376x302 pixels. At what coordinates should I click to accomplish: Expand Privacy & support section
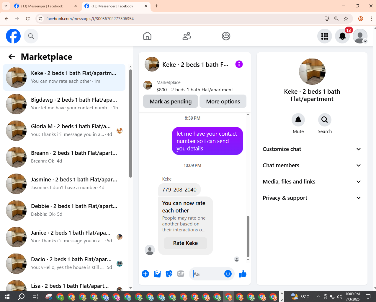click(x=312, y=198)
